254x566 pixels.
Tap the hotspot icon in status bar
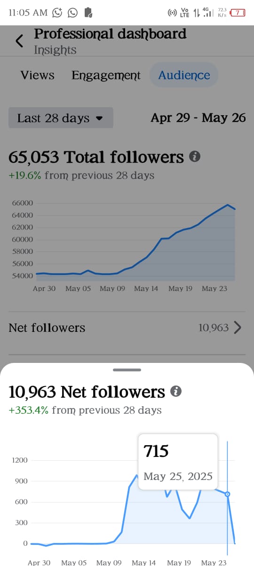172,13
